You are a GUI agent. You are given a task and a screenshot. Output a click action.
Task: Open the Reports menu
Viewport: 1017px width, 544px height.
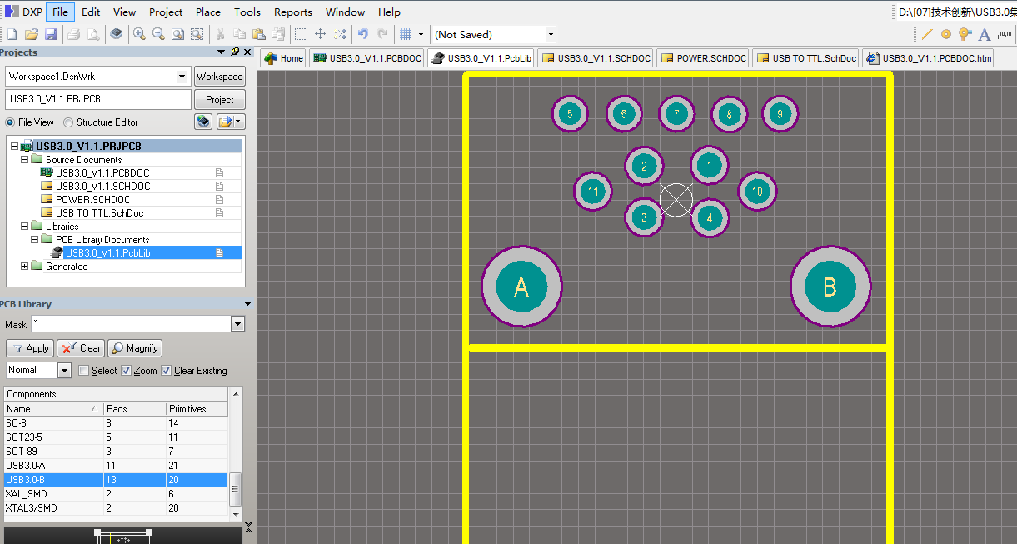(x=293, y=12)
